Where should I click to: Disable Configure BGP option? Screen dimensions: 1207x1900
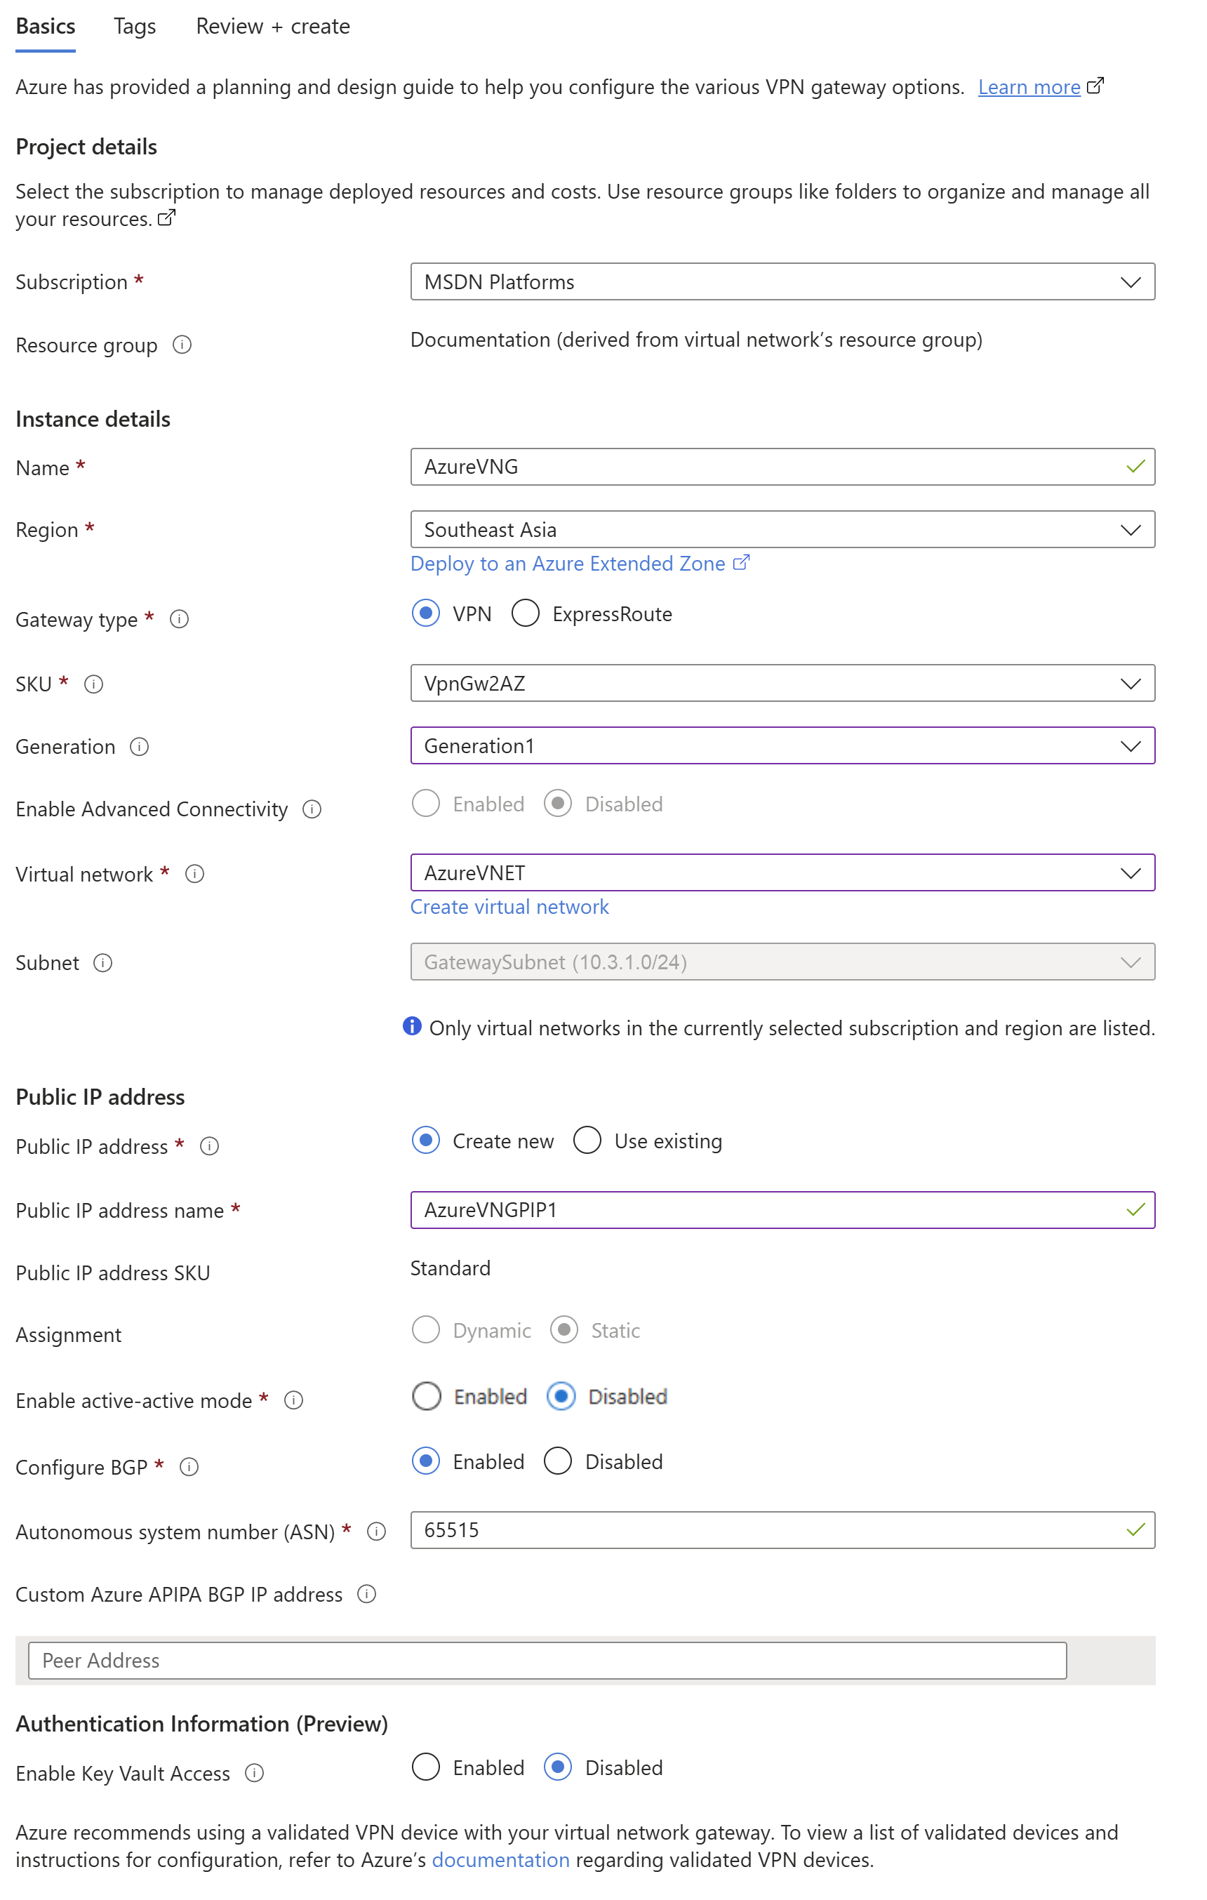pyautogui.click(x=558, y=1461)
